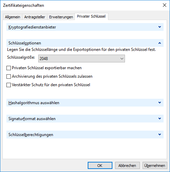
Task: Expand the Schlüsselberechtigungen heading text
Action: click(x=31, y=135)
